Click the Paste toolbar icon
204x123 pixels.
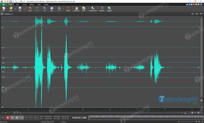pos(59,9)
